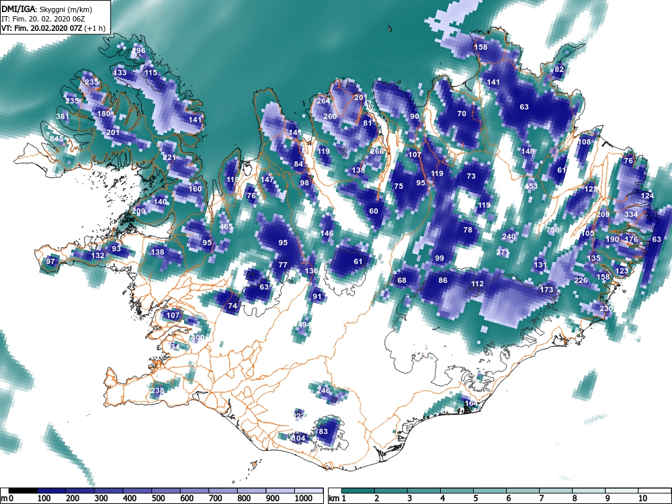Click the black 0–100 m legend swatch

(23, 491)
